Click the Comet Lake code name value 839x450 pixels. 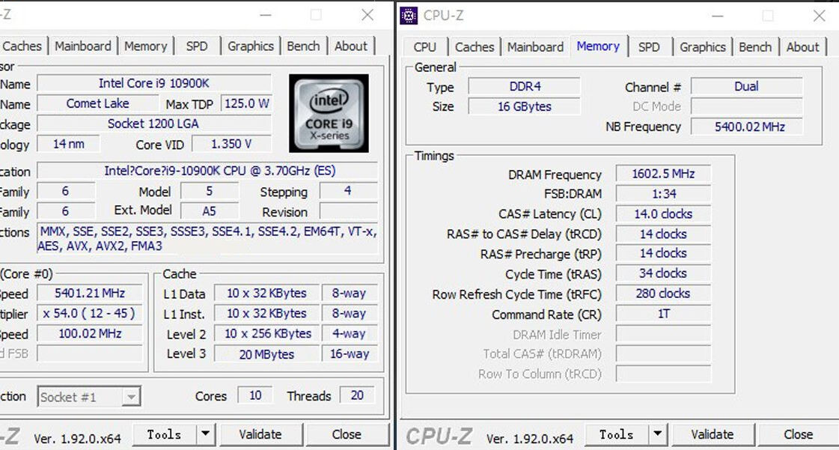[x=97, y=103]
